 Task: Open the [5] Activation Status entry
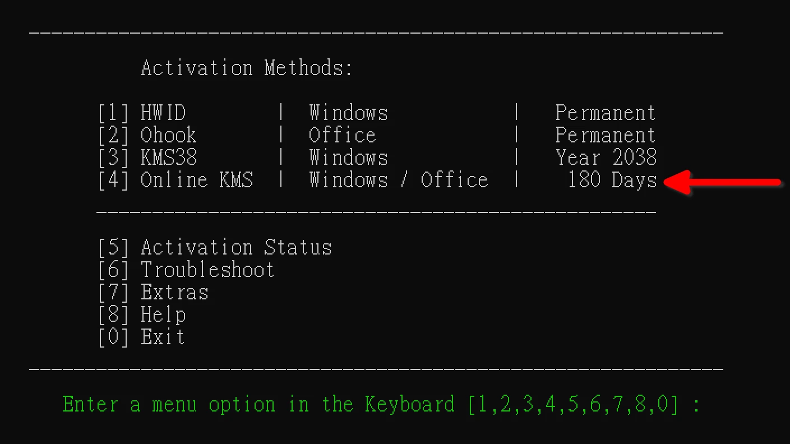[214, 248]
